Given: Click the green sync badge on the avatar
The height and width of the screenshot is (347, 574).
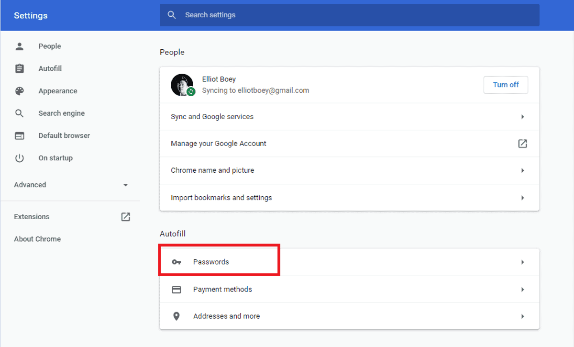Looking at the screenshot, I should coord(191,91).
